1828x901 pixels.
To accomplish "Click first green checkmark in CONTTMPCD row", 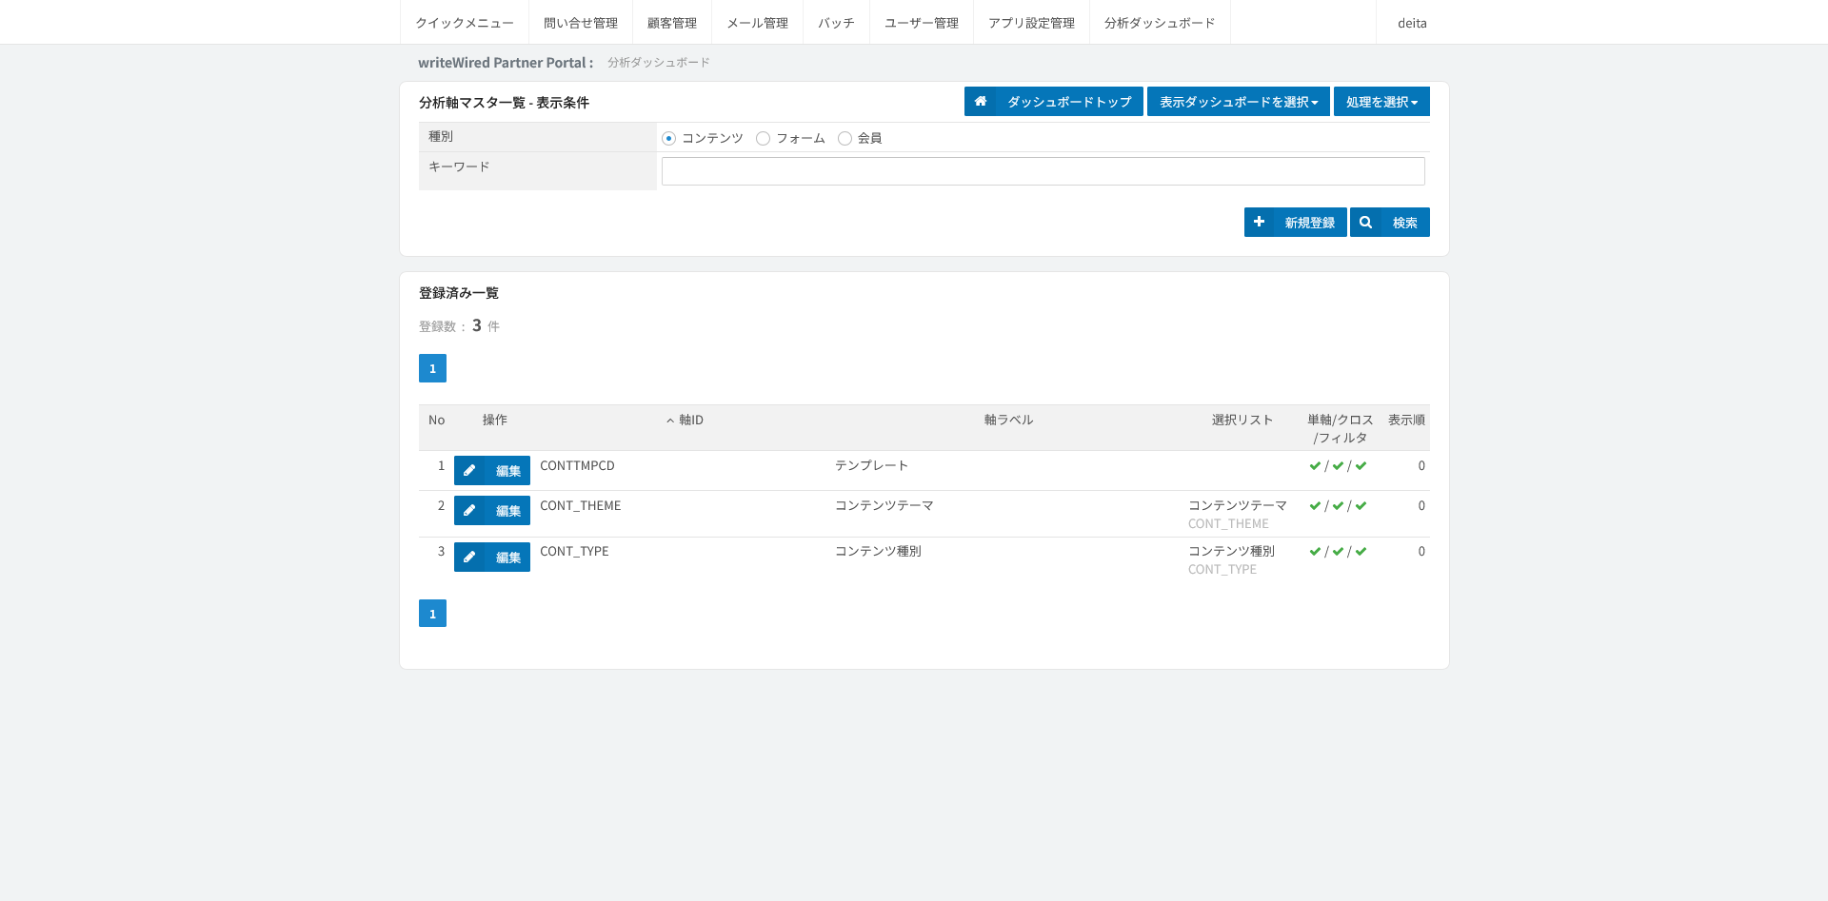I will point(1315,466).
